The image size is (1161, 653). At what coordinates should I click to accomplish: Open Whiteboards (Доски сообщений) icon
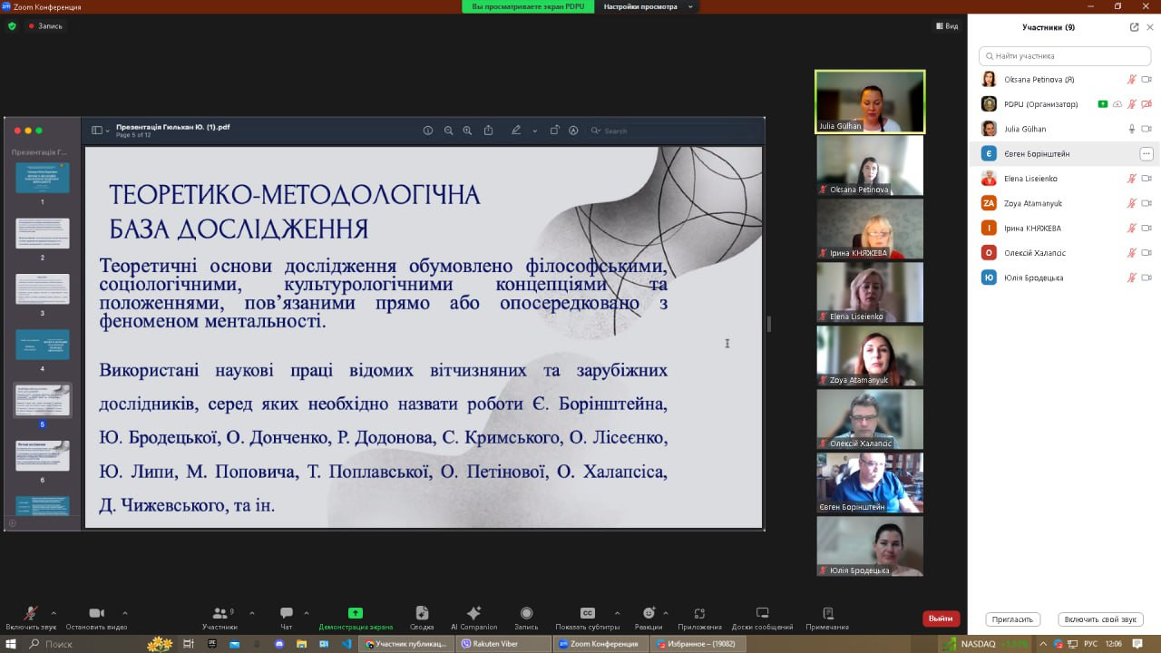pyautogui.click(x=762, y=614)
